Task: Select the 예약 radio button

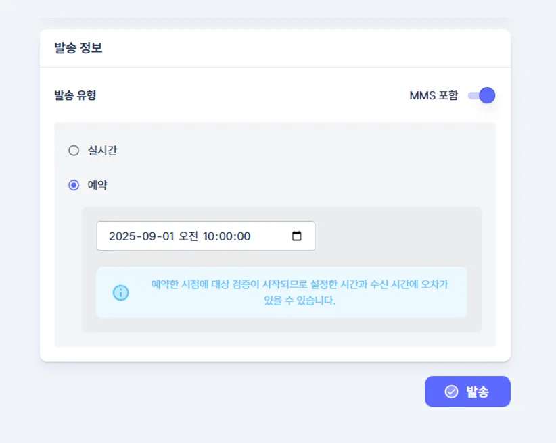Action: pyautogui.click(x=74, y=185)
